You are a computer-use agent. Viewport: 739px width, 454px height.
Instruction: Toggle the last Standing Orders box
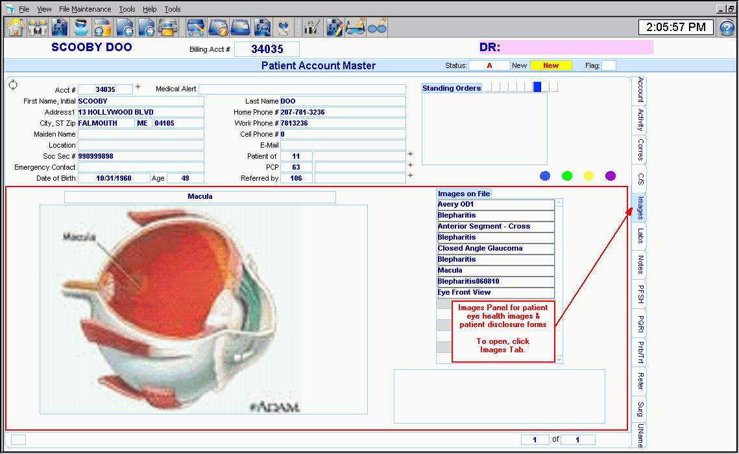click(553, 87)
